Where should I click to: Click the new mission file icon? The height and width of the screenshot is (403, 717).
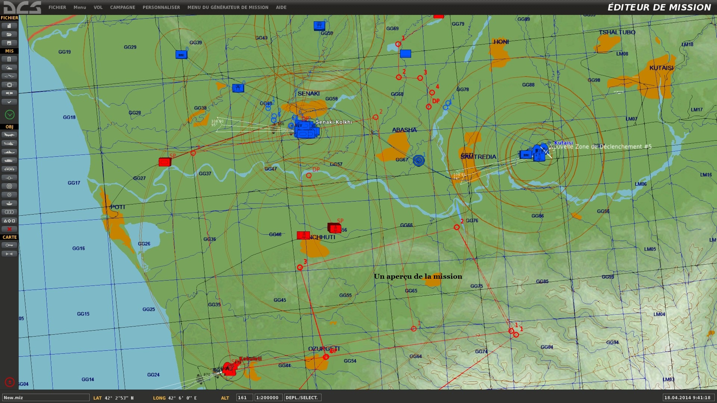pyautogui.click(x=9, y=26)
